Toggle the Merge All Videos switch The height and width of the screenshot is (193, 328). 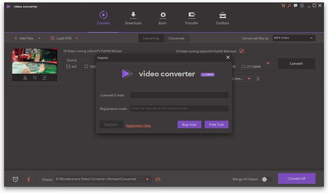tap(266, 179)
